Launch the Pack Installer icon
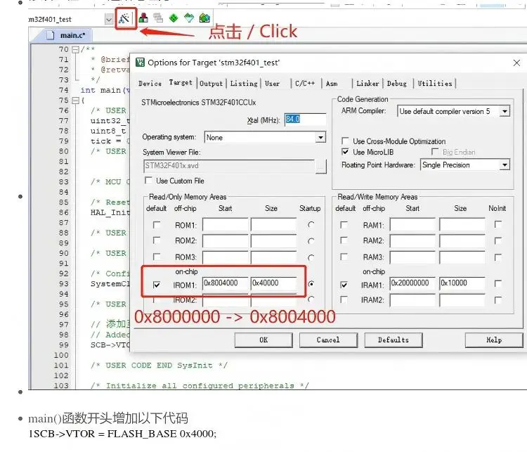The image size is (527, 452). pyautogui.click(x=204, y=18)
